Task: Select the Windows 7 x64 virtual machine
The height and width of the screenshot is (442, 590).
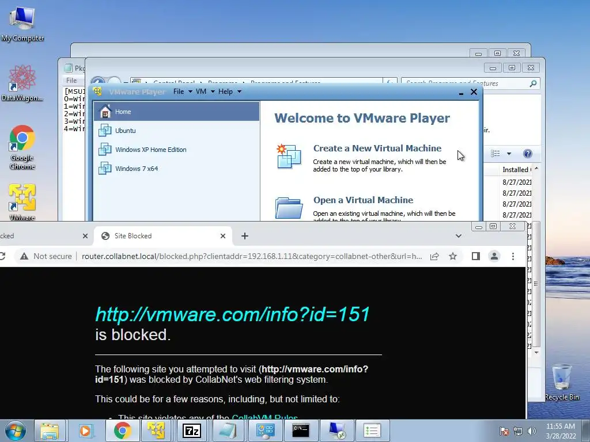Action: coord(176,169)
